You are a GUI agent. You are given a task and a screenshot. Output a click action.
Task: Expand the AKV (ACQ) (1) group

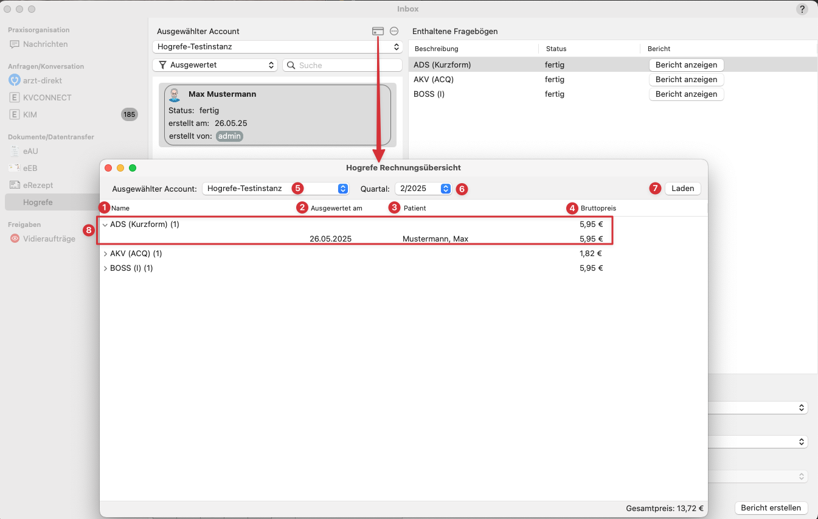pyautogui.click(x=105, y=254)
